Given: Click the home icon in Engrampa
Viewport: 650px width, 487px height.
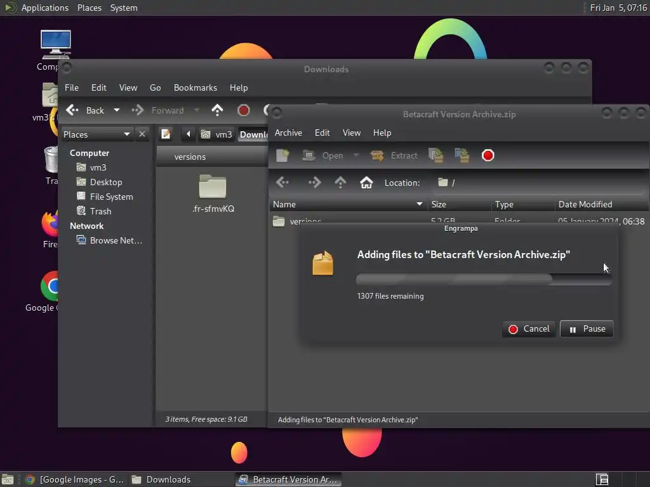Looking at the screenshot, I should (366, 182).
